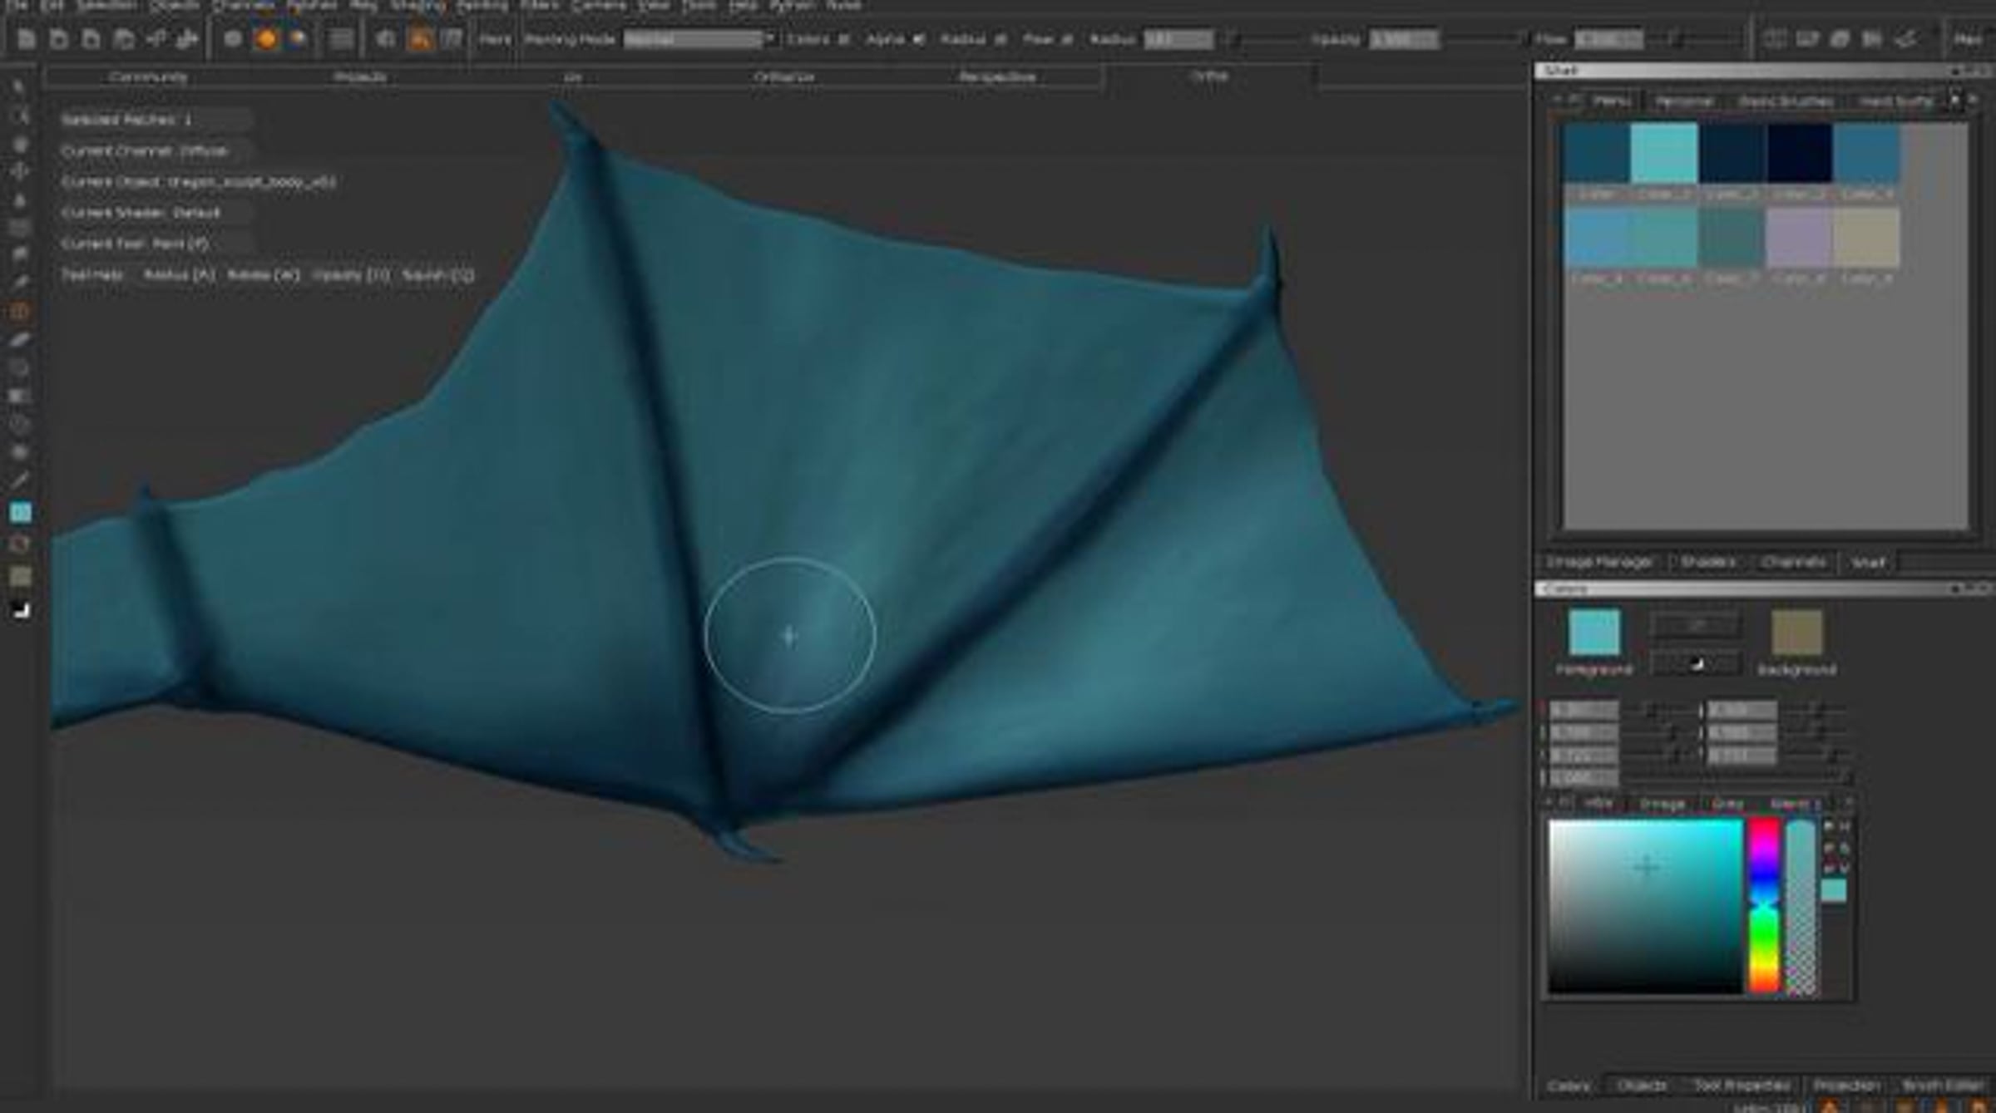This screenshot has height=1113, width=1996.
Task: Switch to the Channels palette tab
Action: 1792,563
